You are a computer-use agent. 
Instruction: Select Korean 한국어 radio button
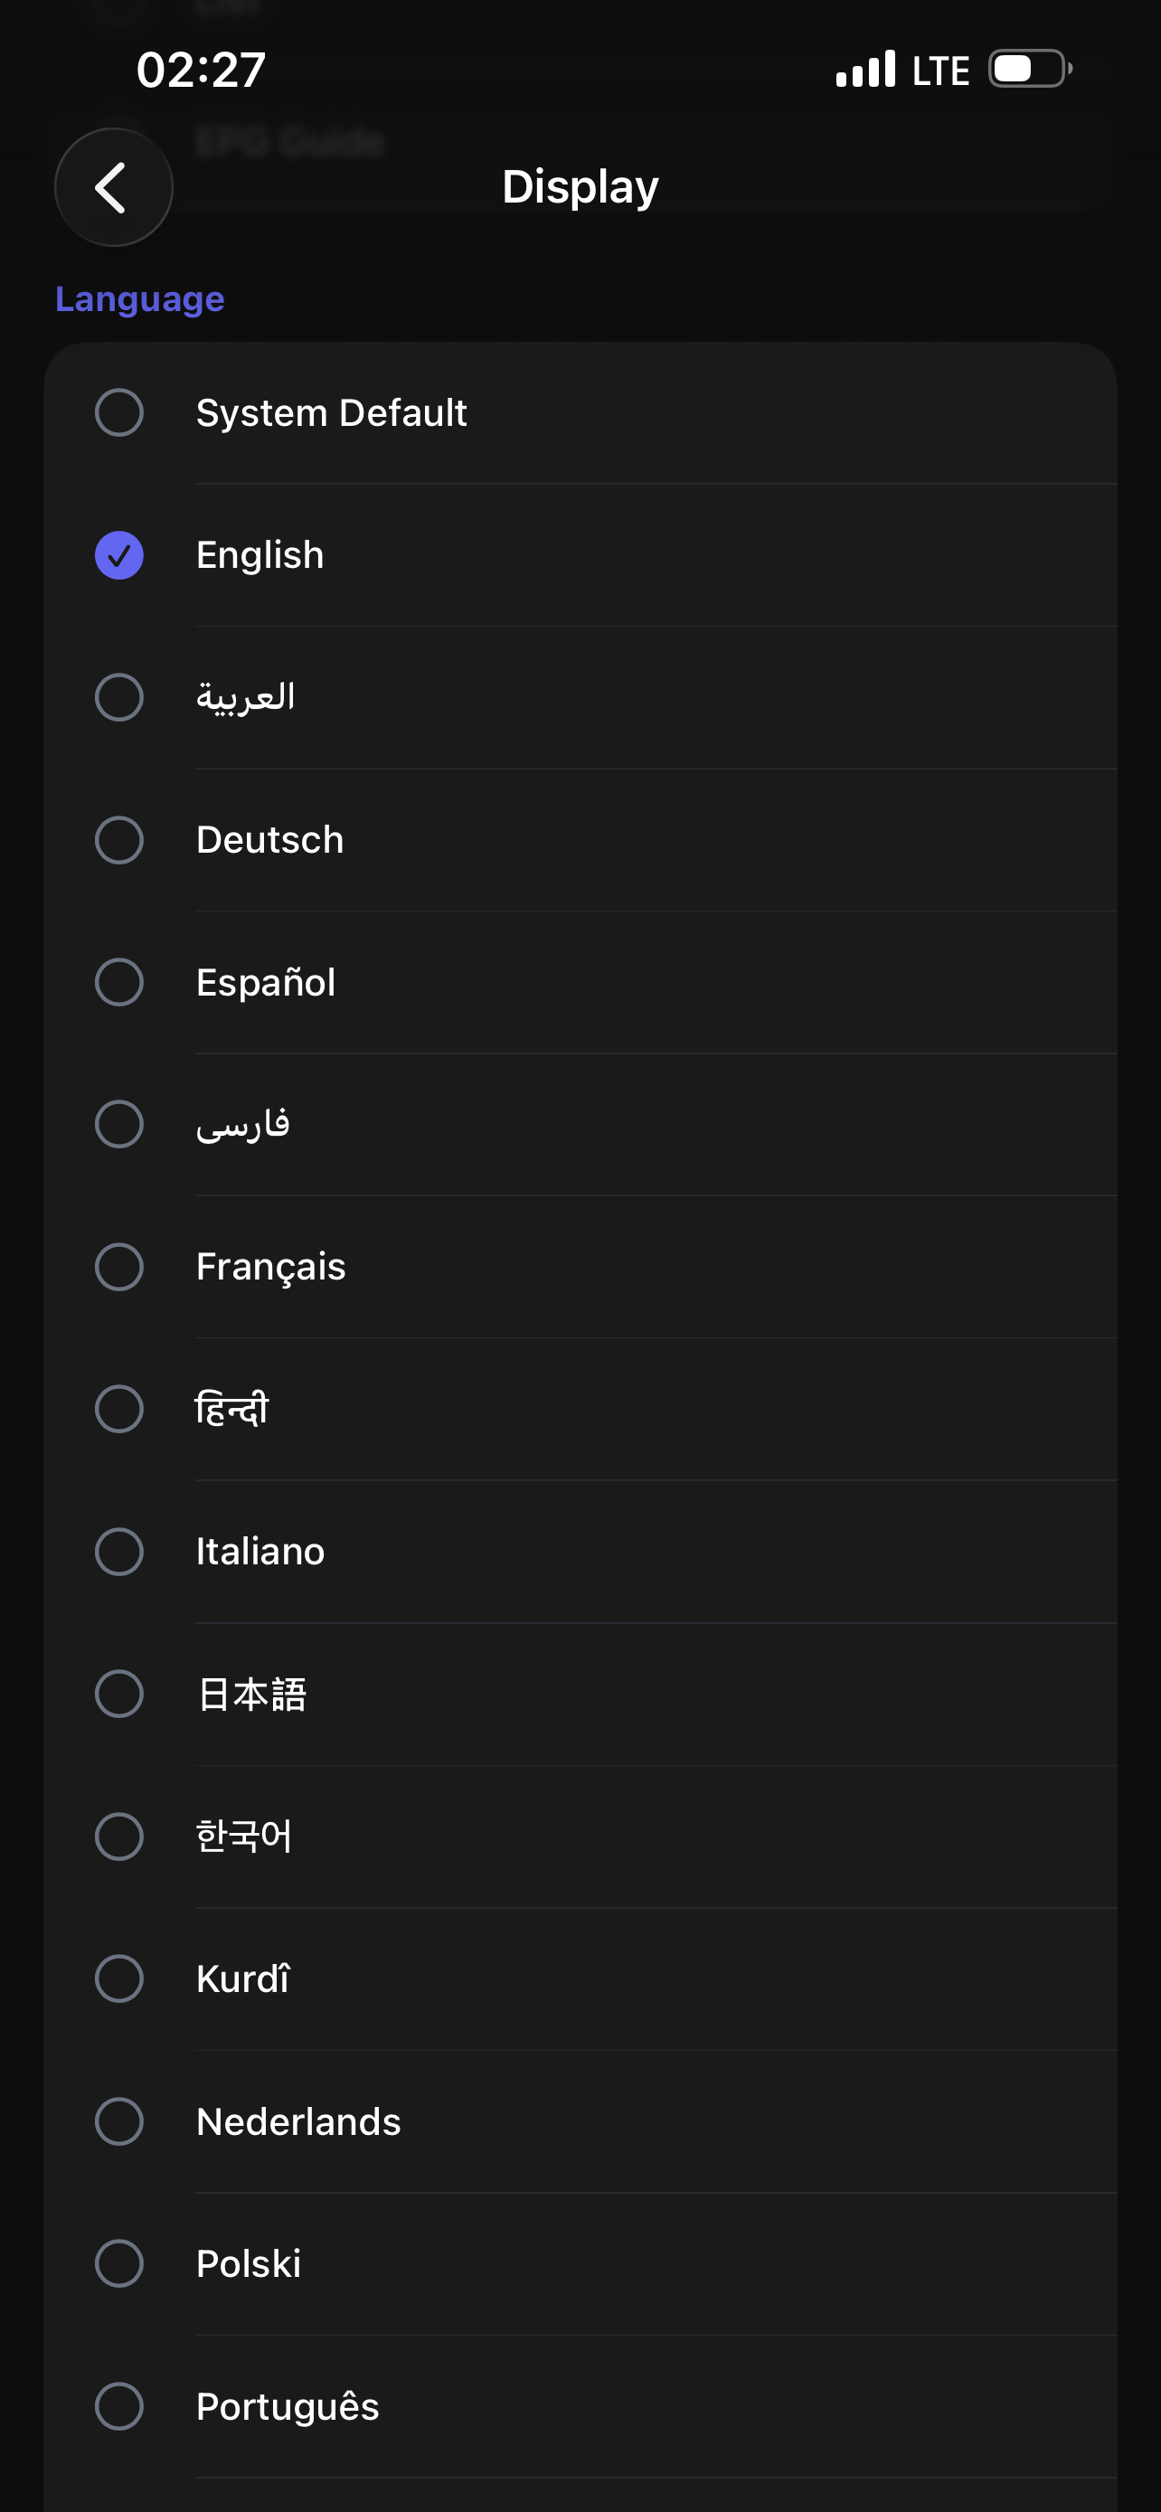coord(119,1837)
